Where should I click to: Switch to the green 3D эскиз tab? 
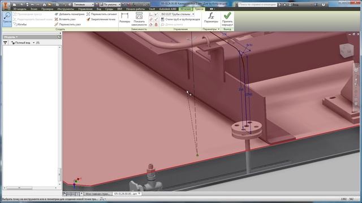186,9
